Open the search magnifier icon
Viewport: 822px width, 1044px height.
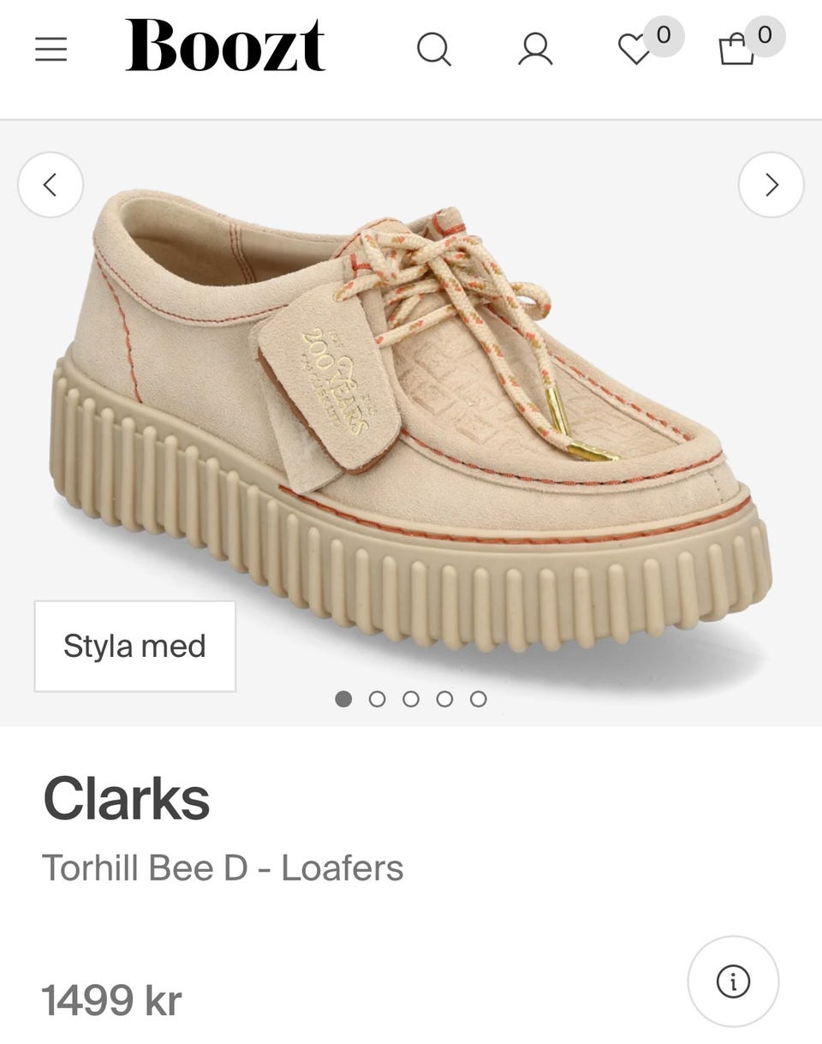[x=434, y=49]
